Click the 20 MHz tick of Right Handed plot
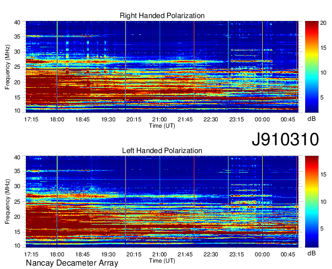 pos(17,82)
